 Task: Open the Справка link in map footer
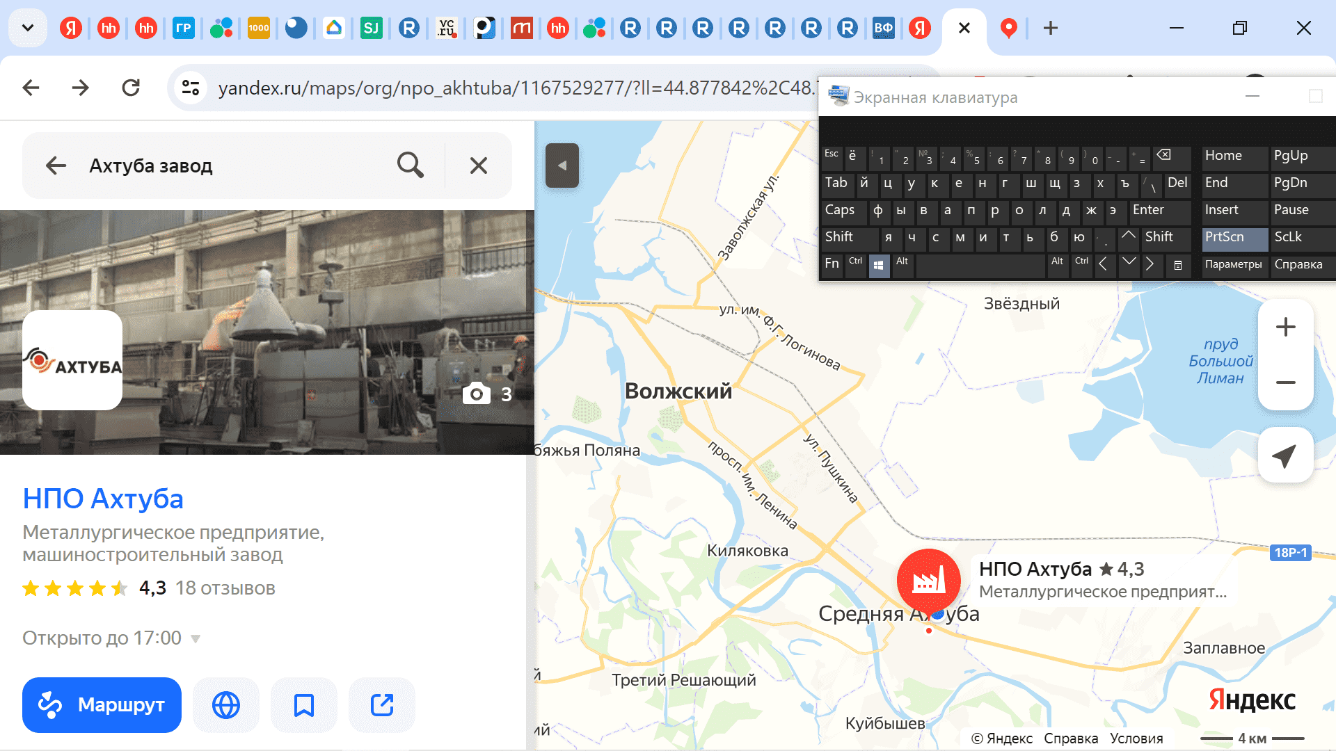(x=1071, y=738)
